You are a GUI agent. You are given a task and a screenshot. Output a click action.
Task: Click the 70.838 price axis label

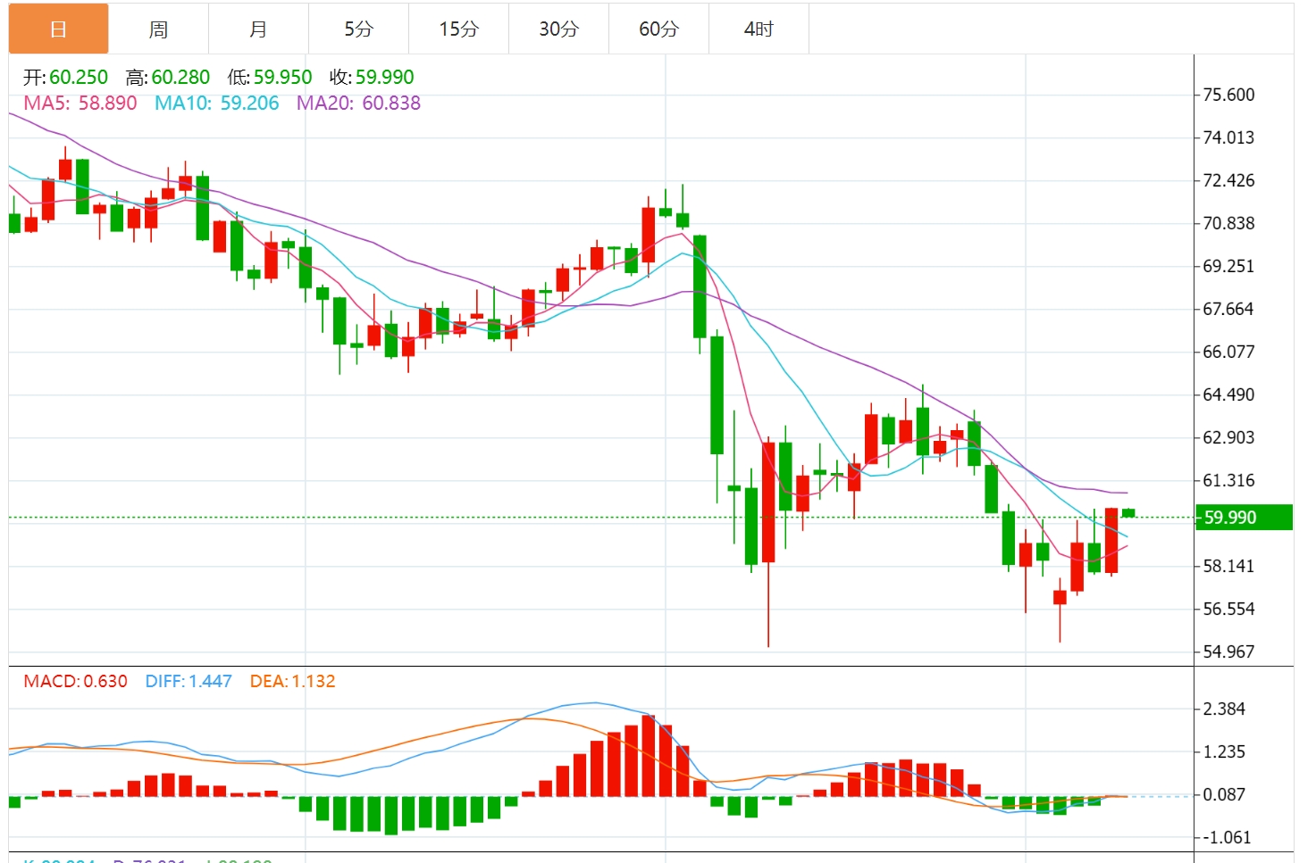coord(1228,223)
